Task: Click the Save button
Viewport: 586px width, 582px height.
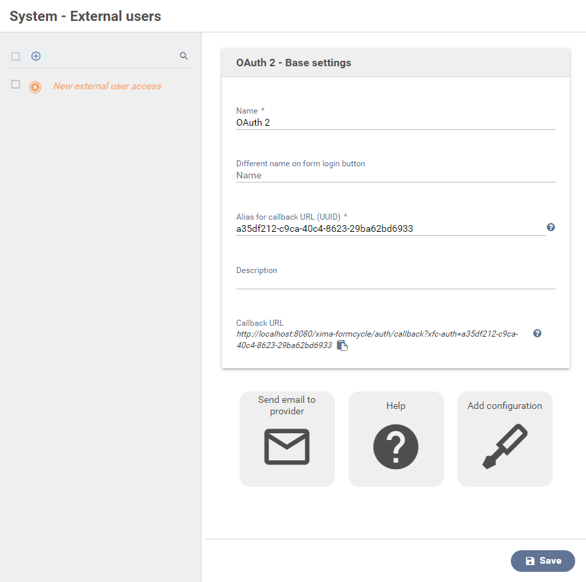Action: tap(543, 561)
